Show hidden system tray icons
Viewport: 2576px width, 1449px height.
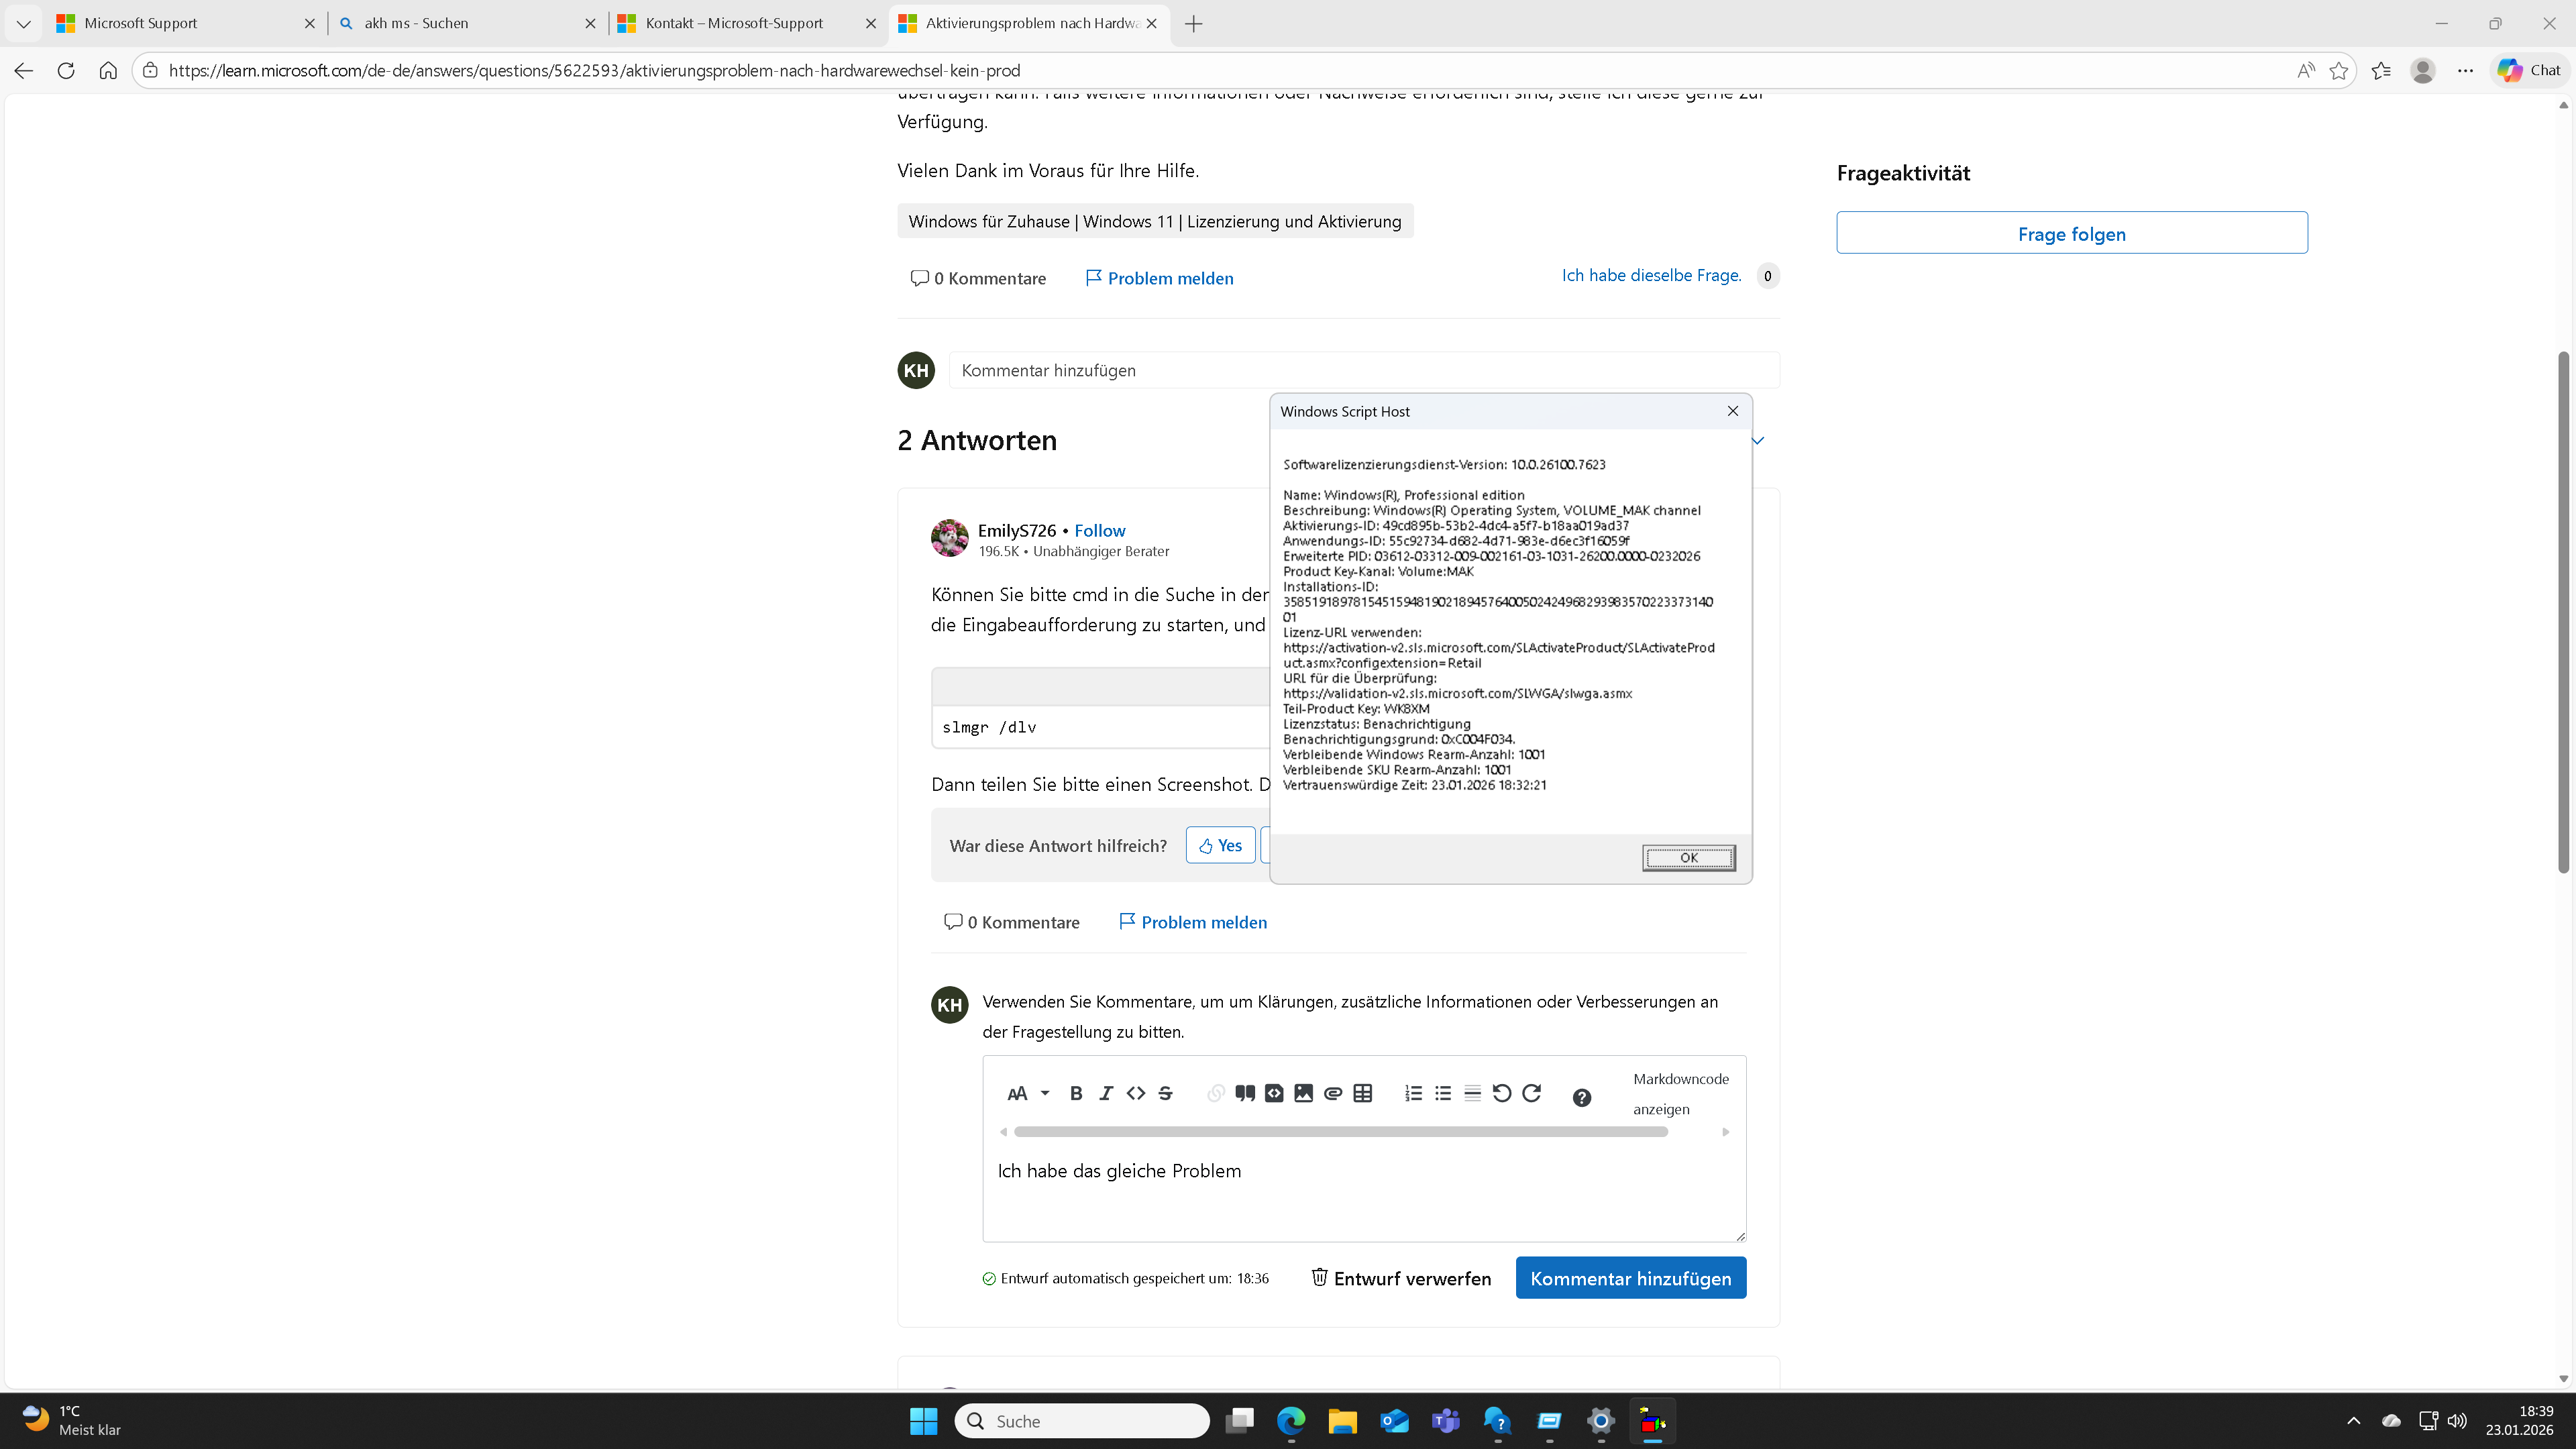(2353, 1420)
